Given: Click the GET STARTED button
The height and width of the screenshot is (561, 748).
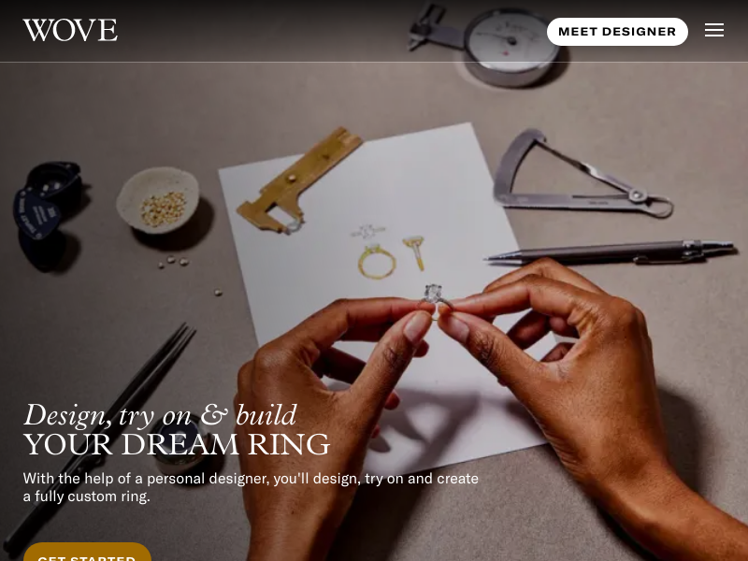Looking at the screenshot, I should (87, 553).
